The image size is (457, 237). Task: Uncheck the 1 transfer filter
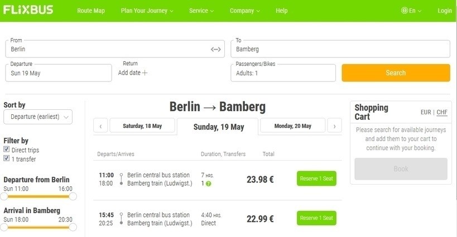(7, 158)
